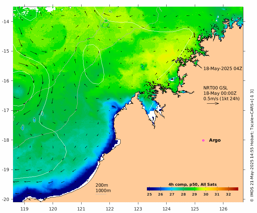Viewport: 257px width, 213px height.
Task: Click the magenta Argo marker circle
Action: click(x=203, y=140)
